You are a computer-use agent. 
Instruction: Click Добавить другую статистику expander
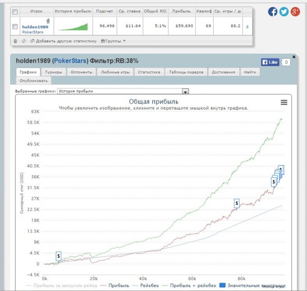64,41
